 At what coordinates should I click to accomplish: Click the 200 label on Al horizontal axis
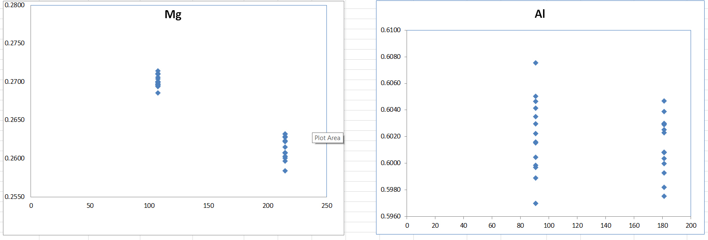691,226
